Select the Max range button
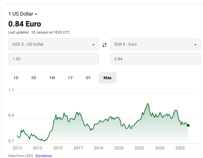203x158 pixels. point(107,78)
